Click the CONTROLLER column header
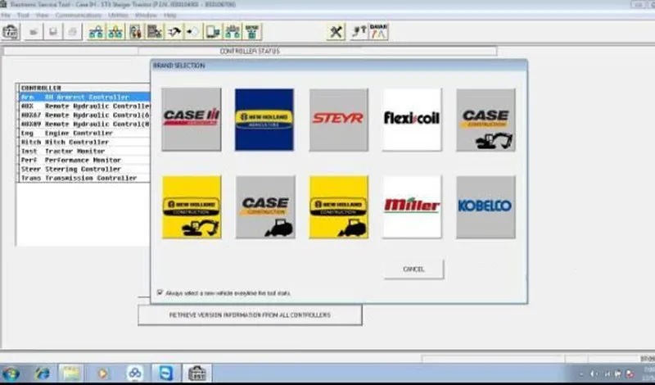 pyautogui.click(x=85, y=88)
